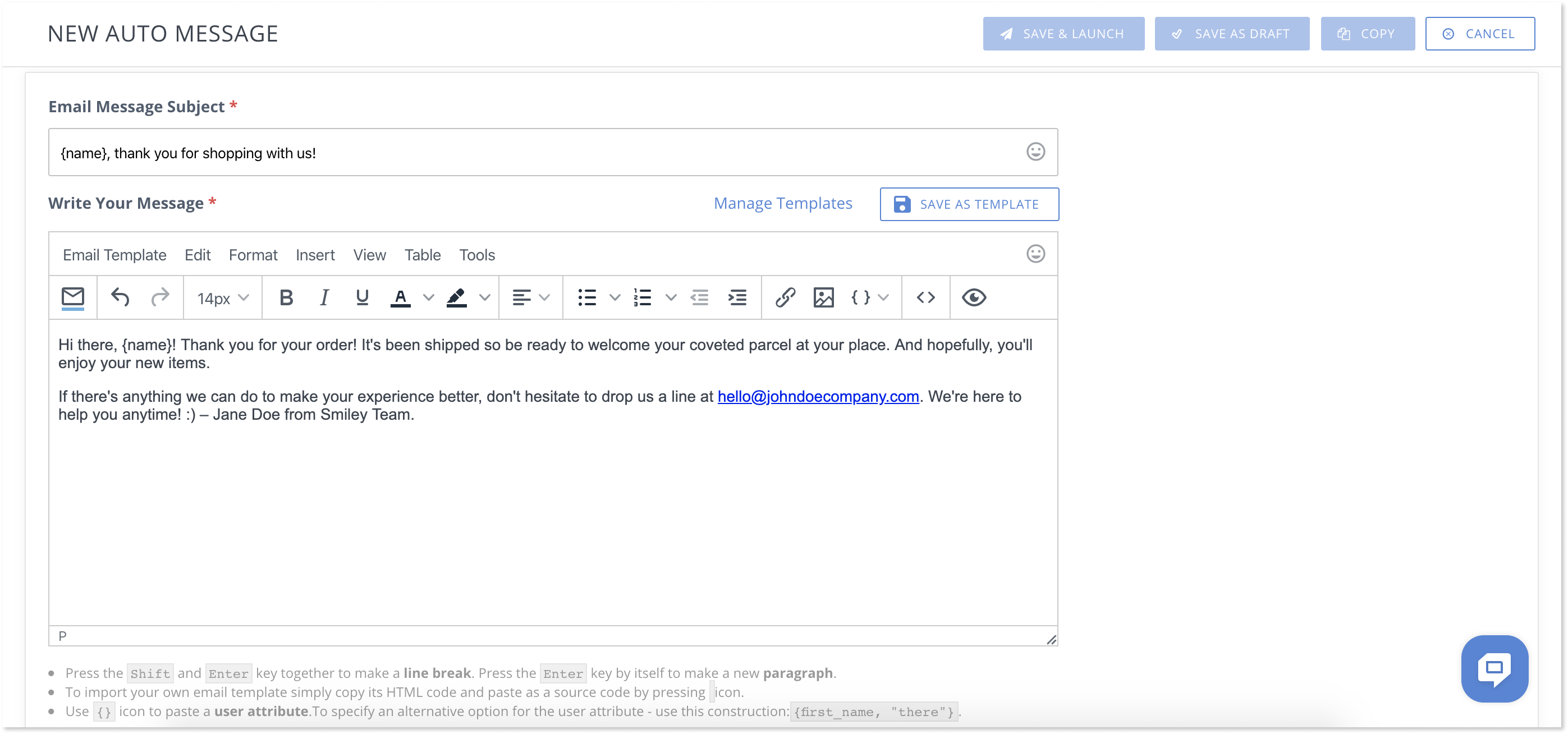1568x734 pixels.
Task: Click the Email Message Subject input field
Action: click(554, 153)
